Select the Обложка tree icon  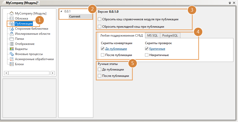[x=11, y=19]
